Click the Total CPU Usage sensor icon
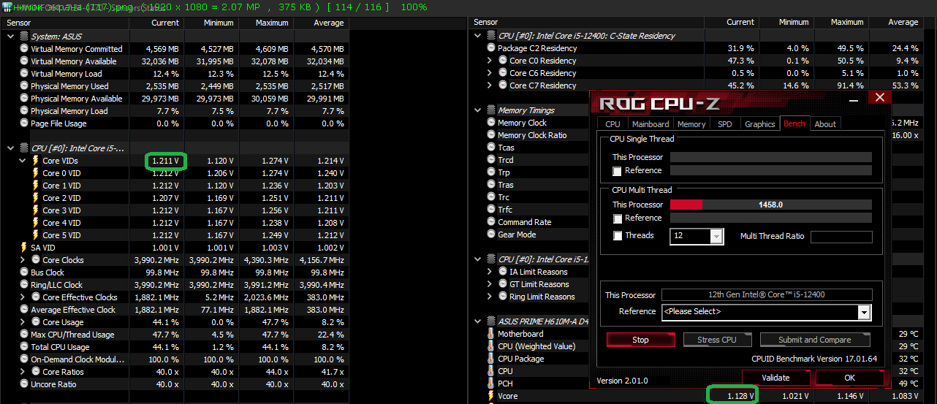 click(x=24, y=347)
